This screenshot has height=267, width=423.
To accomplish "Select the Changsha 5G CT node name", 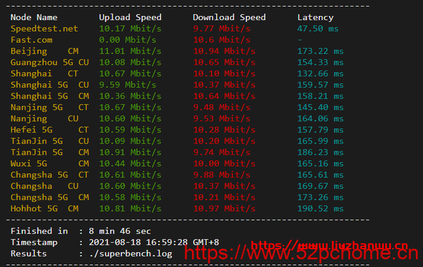I will click(x=50, y=175).
